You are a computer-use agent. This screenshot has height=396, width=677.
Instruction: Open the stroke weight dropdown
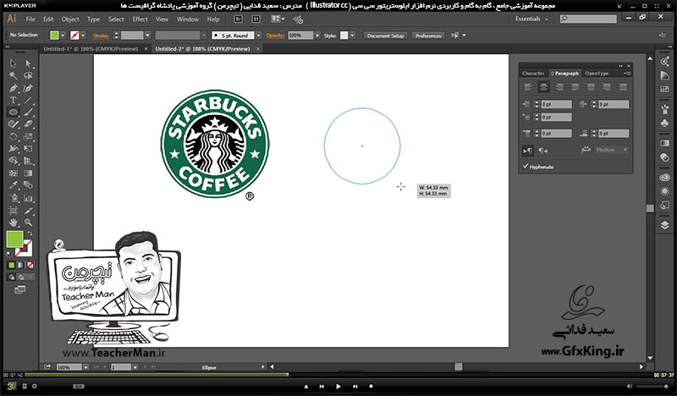(147, 36)
